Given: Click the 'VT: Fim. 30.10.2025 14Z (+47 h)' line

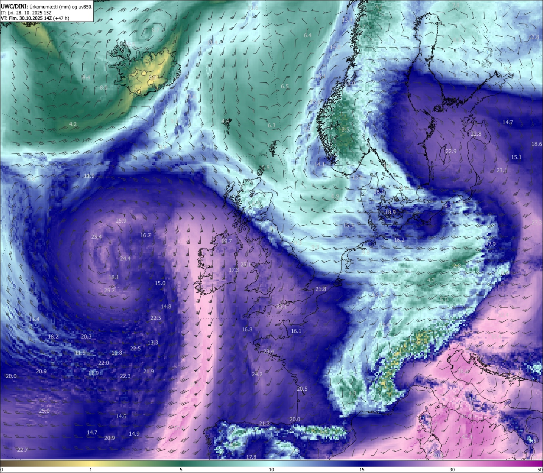Looking at the screenshot, I should pyautogui.click(x=35, y=18).
